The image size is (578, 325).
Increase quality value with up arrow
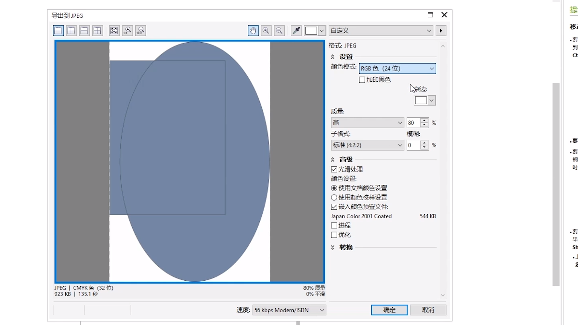pos(424,120)
